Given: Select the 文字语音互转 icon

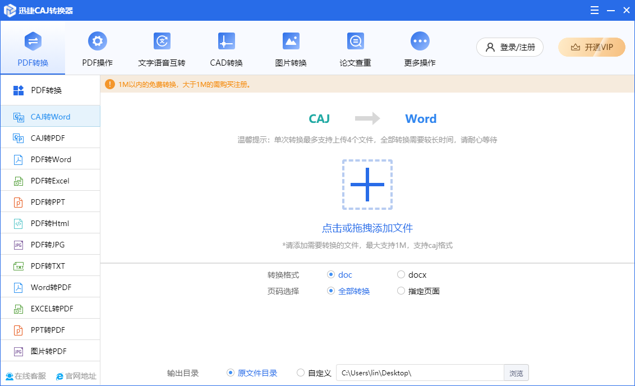Looking at the screenshot, I should click(162, 42).
